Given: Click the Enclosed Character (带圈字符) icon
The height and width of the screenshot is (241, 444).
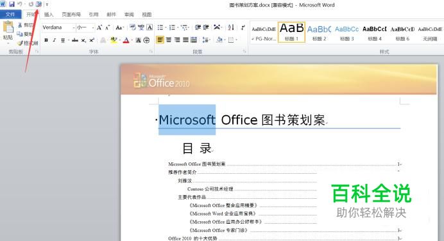Looking at the screenshot, I should click(x=146, y=40).
